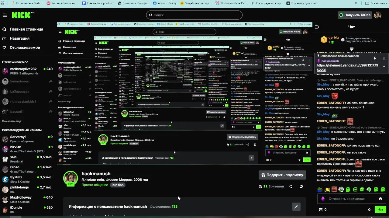This screenshot has width=389, height=218.
Task: Switch to the Как заработать browser tab
Action: click(62, 3)
